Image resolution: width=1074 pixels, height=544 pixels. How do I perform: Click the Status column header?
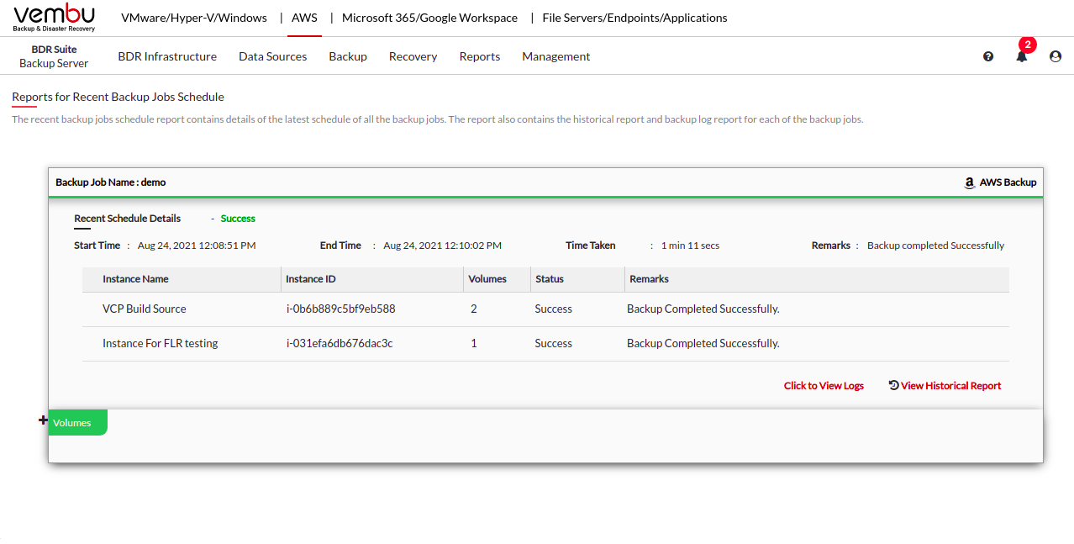pyautogui.click(x=550, y=279)
